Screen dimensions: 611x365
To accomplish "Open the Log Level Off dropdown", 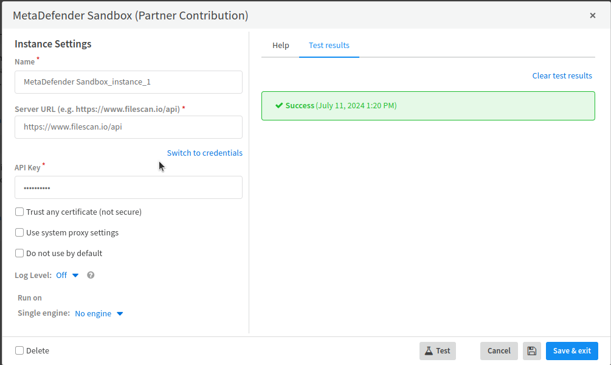I will click(67, 276).
